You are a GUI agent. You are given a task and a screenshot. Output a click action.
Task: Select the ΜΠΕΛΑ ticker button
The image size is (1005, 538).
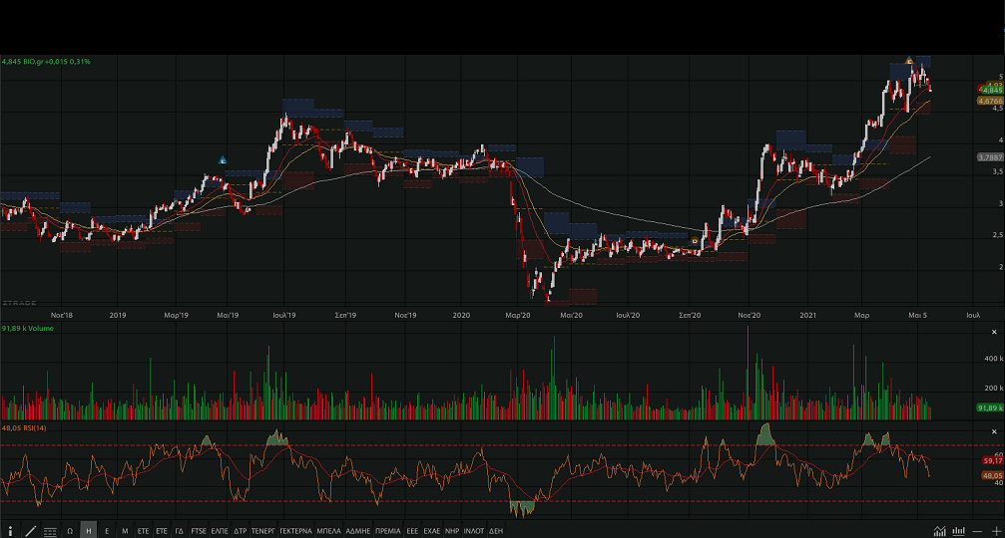[x=330, y=531]
